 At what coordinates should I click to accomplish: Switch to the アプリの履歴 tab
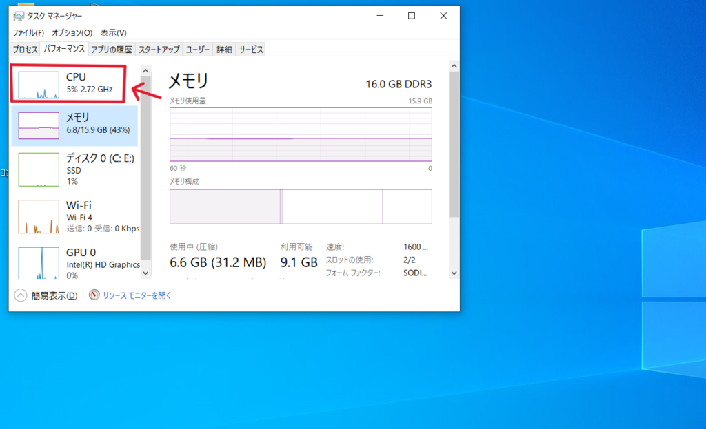pyautogui.click(x=111, y=50)
